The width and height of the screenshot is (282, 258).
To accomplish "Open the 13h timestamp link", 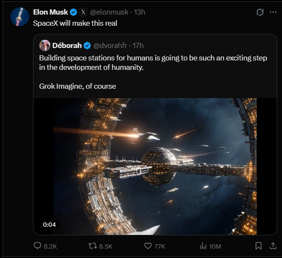I will (140, 12).
